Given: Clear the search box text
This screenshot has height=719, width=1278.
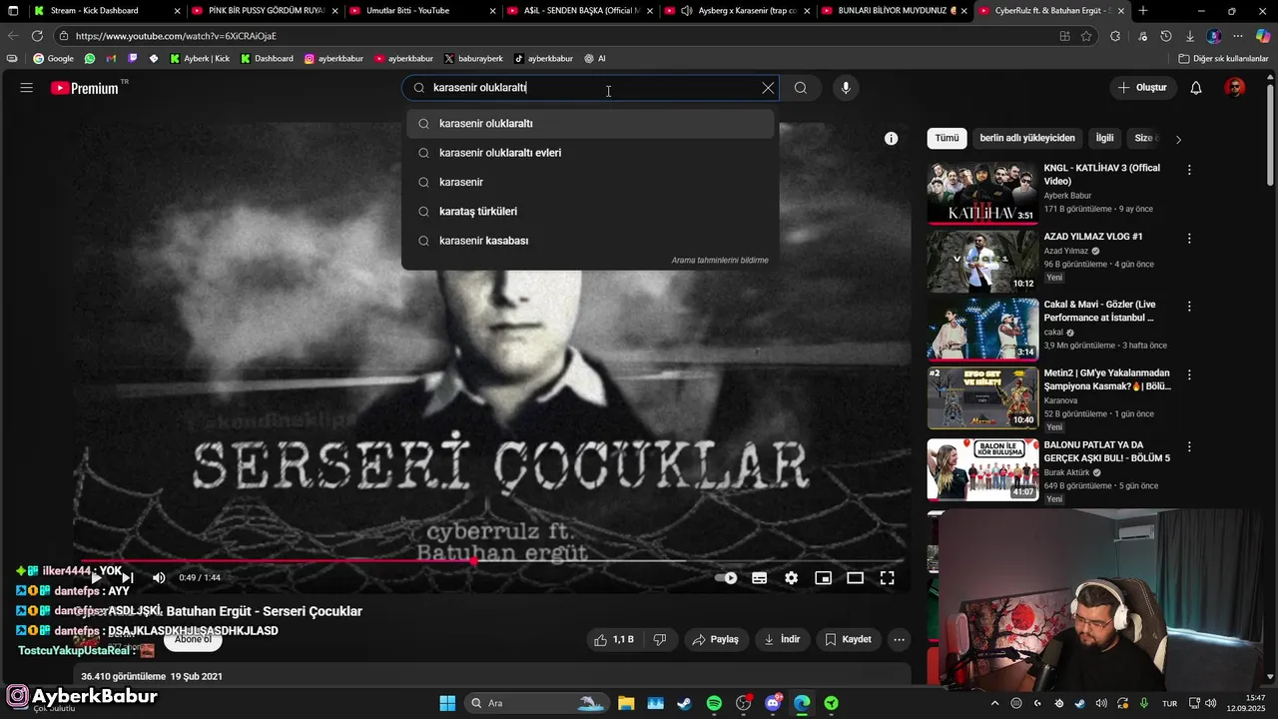Looking at the screenshot, I should [768, 88].
